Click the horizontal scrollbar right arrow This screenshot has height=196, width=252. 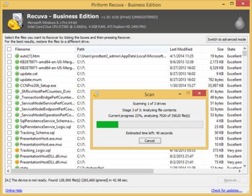(239, 171)
